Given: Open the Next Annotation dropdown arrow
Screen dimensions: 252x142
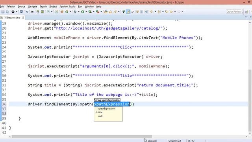Looking at the screenshot, I should (x=155, y=12).
